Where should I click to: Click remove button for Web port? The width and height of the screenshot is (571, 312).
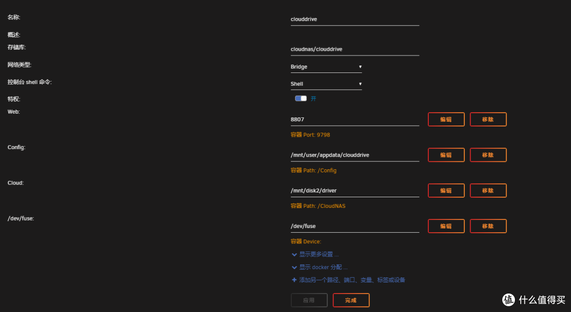click(488, 120)
